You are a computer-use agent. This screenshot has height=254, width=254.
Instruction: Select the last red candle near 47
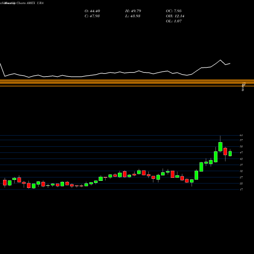tap(225, 151)
